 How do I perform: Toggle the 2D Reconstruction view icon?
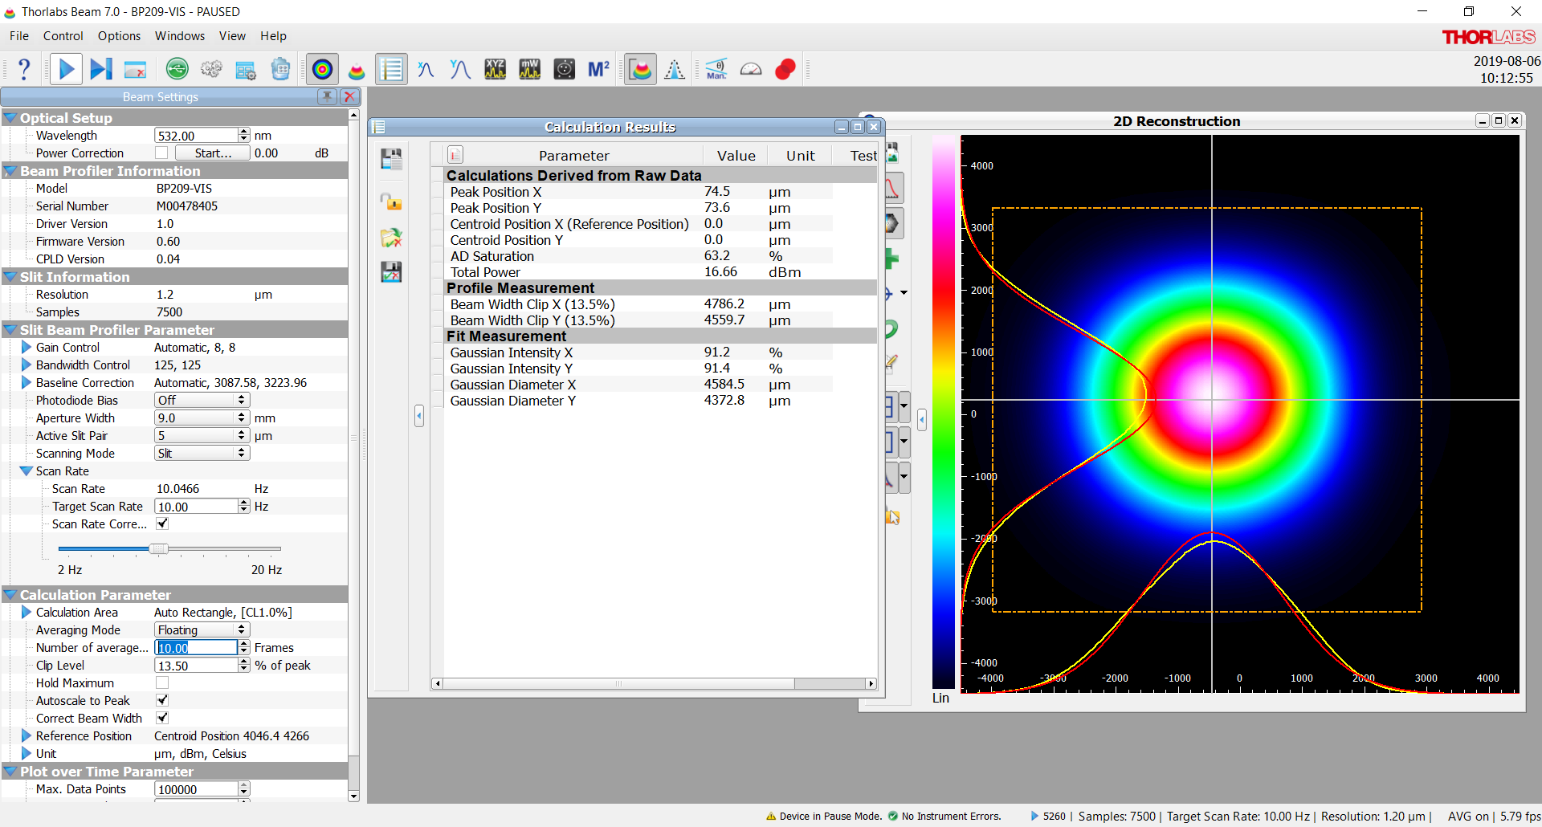click(x=322, y=70)
